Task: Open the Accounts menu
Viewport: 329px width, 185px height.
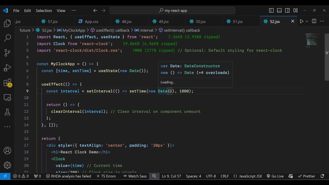Action: pos(7,151)
